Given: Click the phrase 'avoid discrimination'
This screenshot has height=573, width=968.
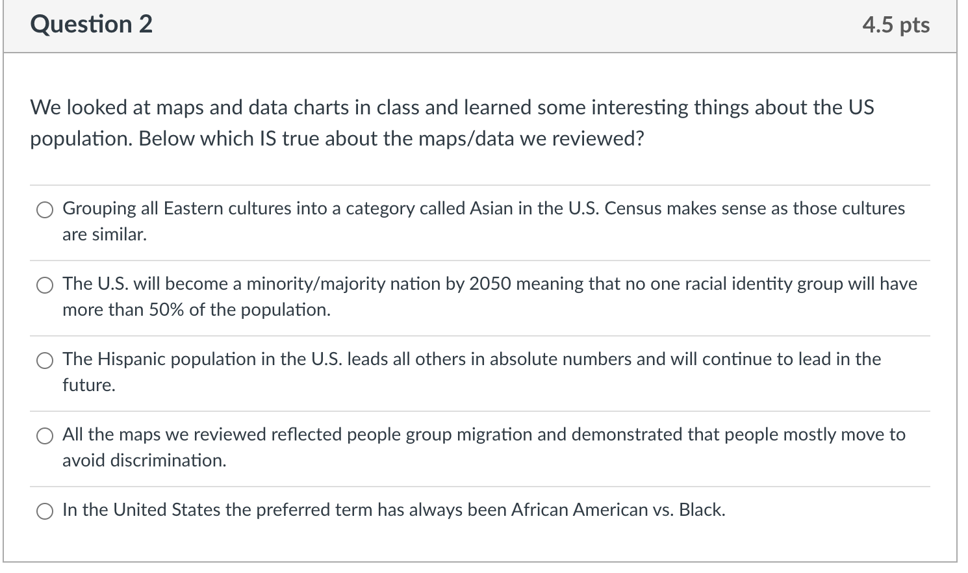Looking at the screenshot, I should pos(144,461).
